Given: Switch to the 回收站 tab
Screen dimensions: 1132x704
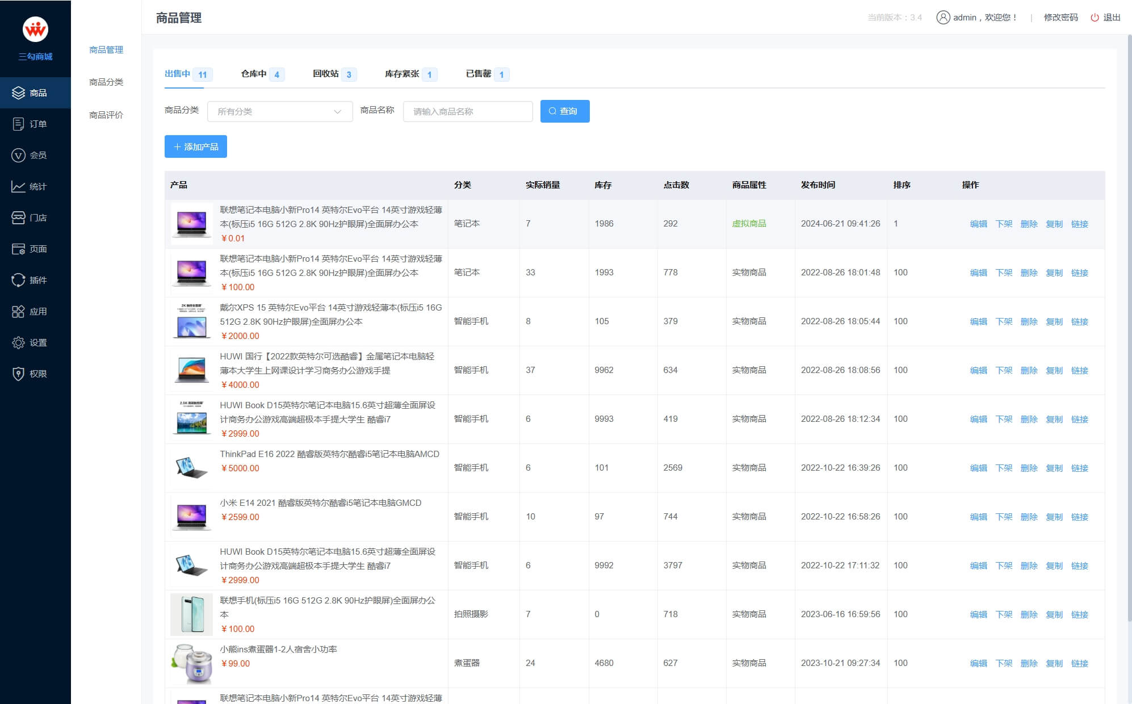Looking at the screenshot, I should [326, 74].
